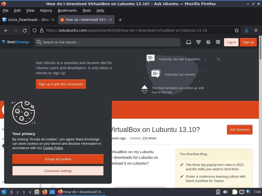Screen dimensions: 262x196
Task: Open the Foster a continuous learning culture link
Action: click(x=215, y=179)
